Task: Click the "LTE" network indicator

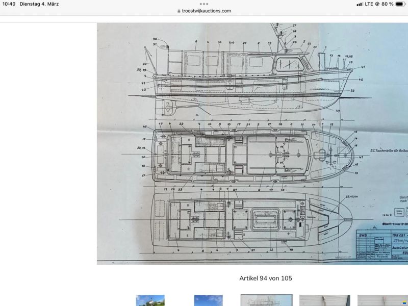Action: (x=369, y=4)
